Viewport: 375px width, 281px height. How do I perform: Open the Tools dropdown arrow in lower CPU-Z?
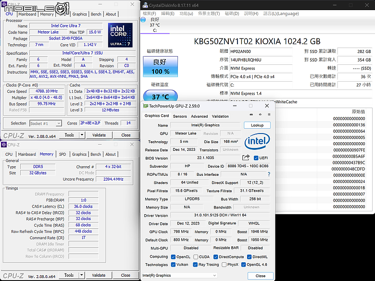click(x=82, y=275)
